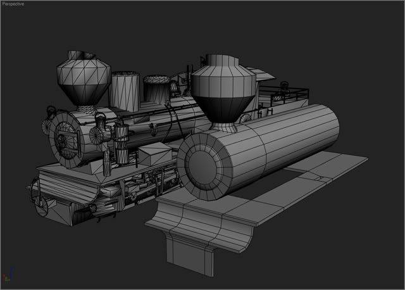Select the steam dome cylinder on locomotive
This screenshot has width=405, height=290.
125,92
